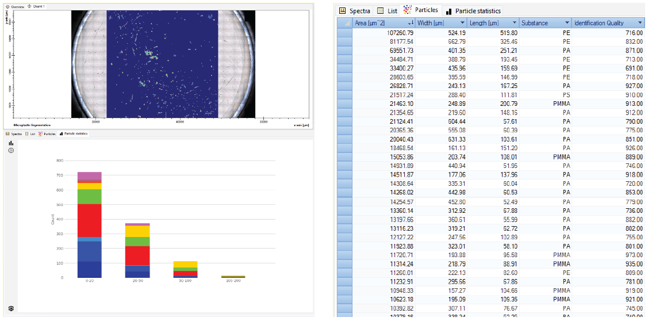Open the Spectra tab in right panel
Image resolution: width=648 pixels, height=321 pixels.
click(x=355, y=11)
